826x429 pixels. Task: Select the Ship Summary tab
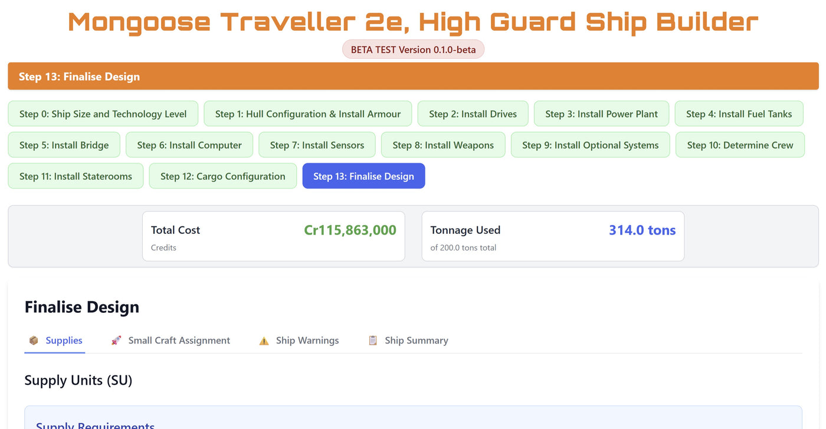pos(416,341)
